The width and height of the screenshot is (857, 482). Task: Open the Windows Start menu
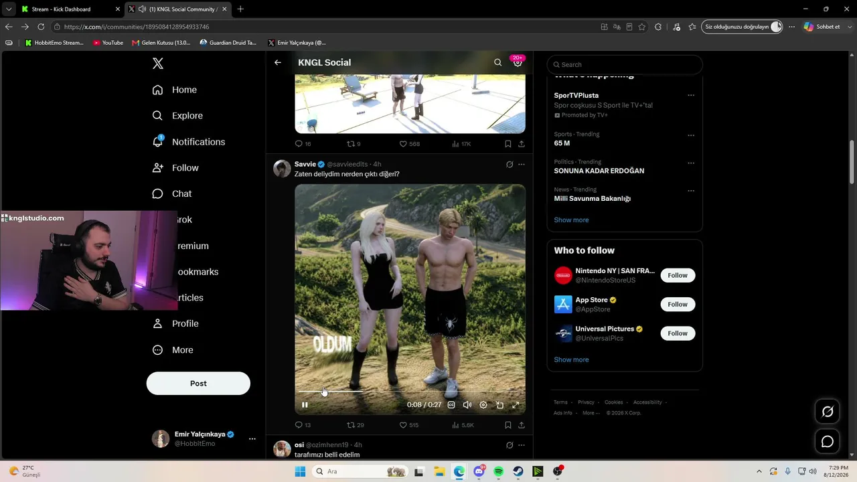point(299,471)
